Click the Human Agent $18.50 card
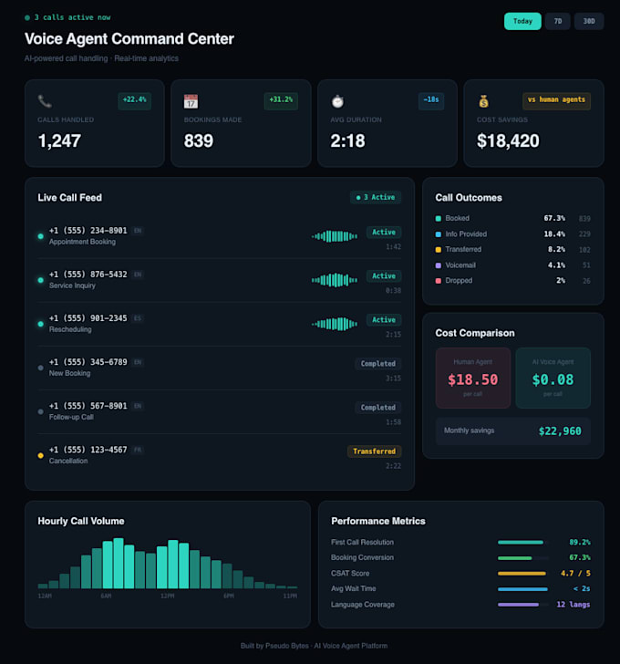 [x=472, y=379]
